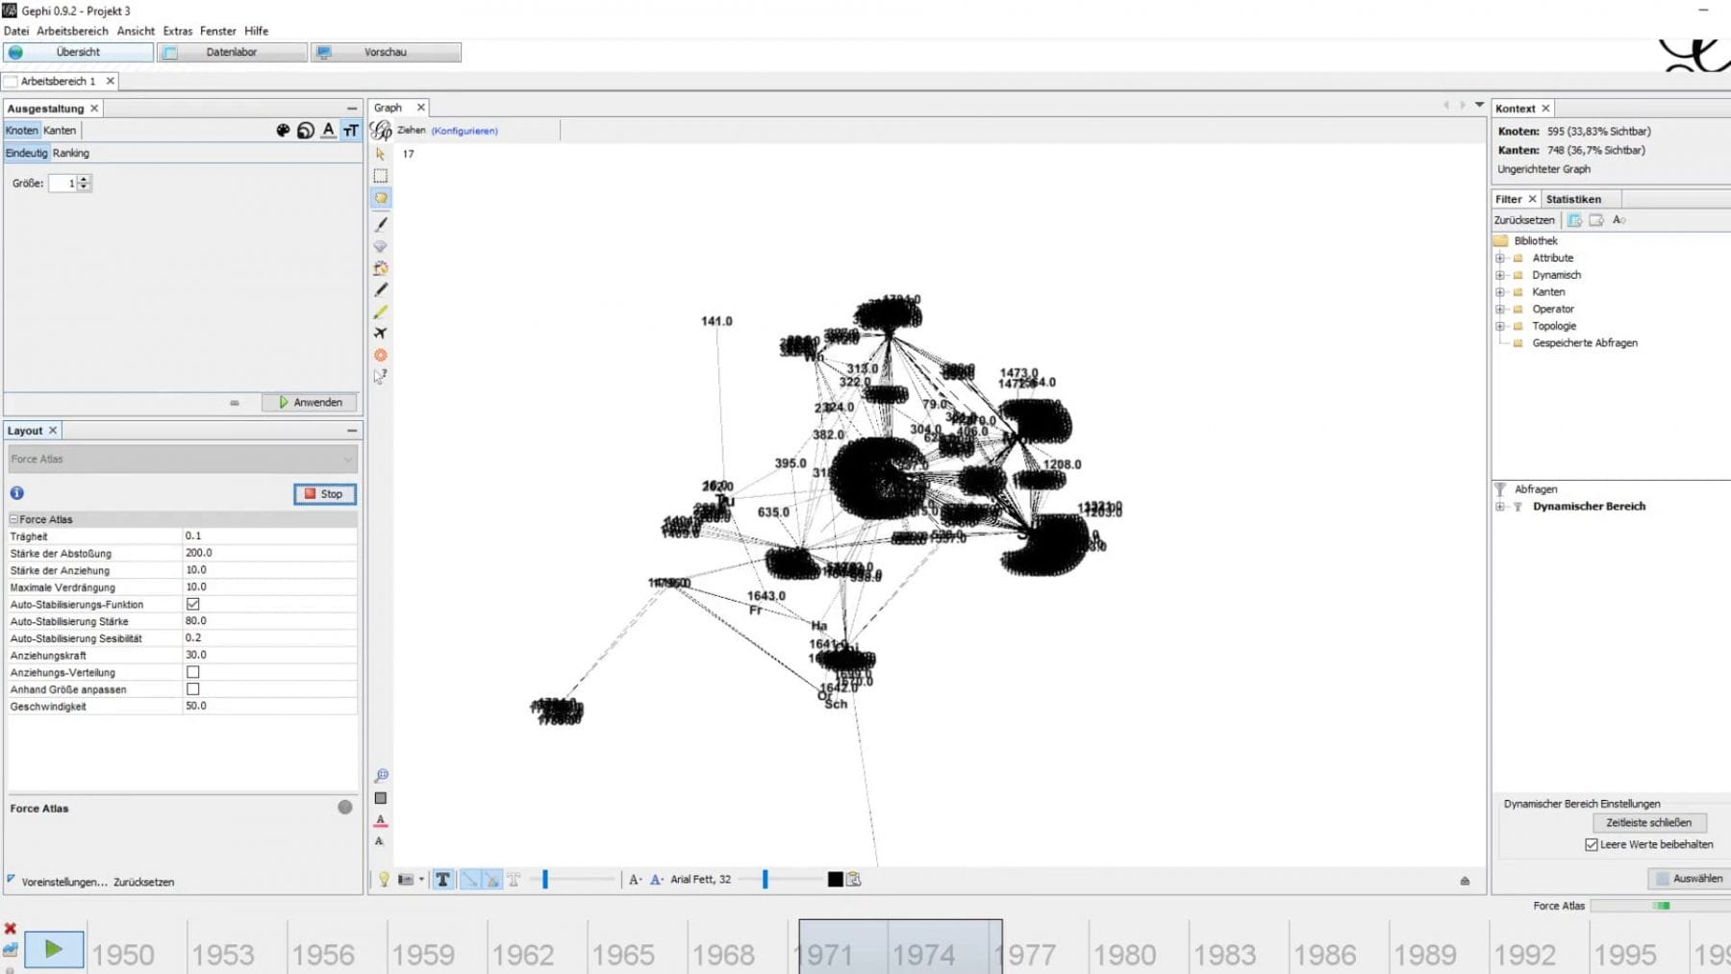Image resolution: width=1731 pixels, height=974 pixels.
Task: Stop the running Force Atlas layout
Action: click(x=324, y=494)
